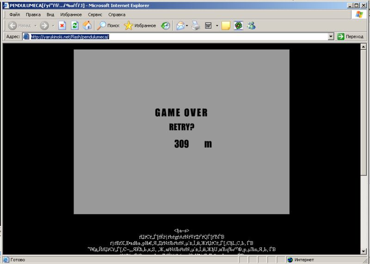This screenshot has height=264, width=370.
Task: Go to Home page icon
Action: pyautogui.click(x=87, y=26)
